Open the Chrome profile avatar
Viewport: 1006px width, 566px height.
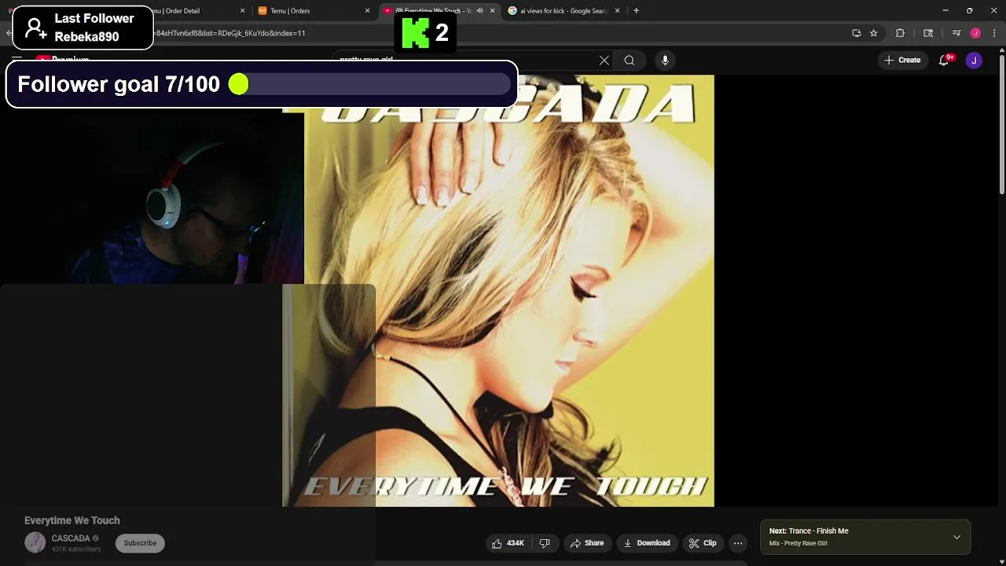pyautogui.click(x=975, y=33)
